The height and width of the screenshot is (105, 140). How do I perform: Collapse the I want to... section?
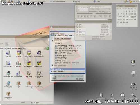click(52, 69)
